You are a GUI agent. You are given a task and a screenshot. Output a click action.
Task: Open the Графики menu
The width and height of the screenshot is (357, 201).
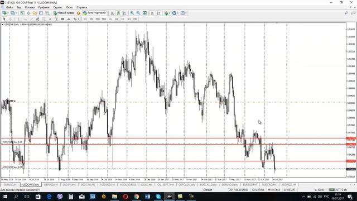coord(44,7)
